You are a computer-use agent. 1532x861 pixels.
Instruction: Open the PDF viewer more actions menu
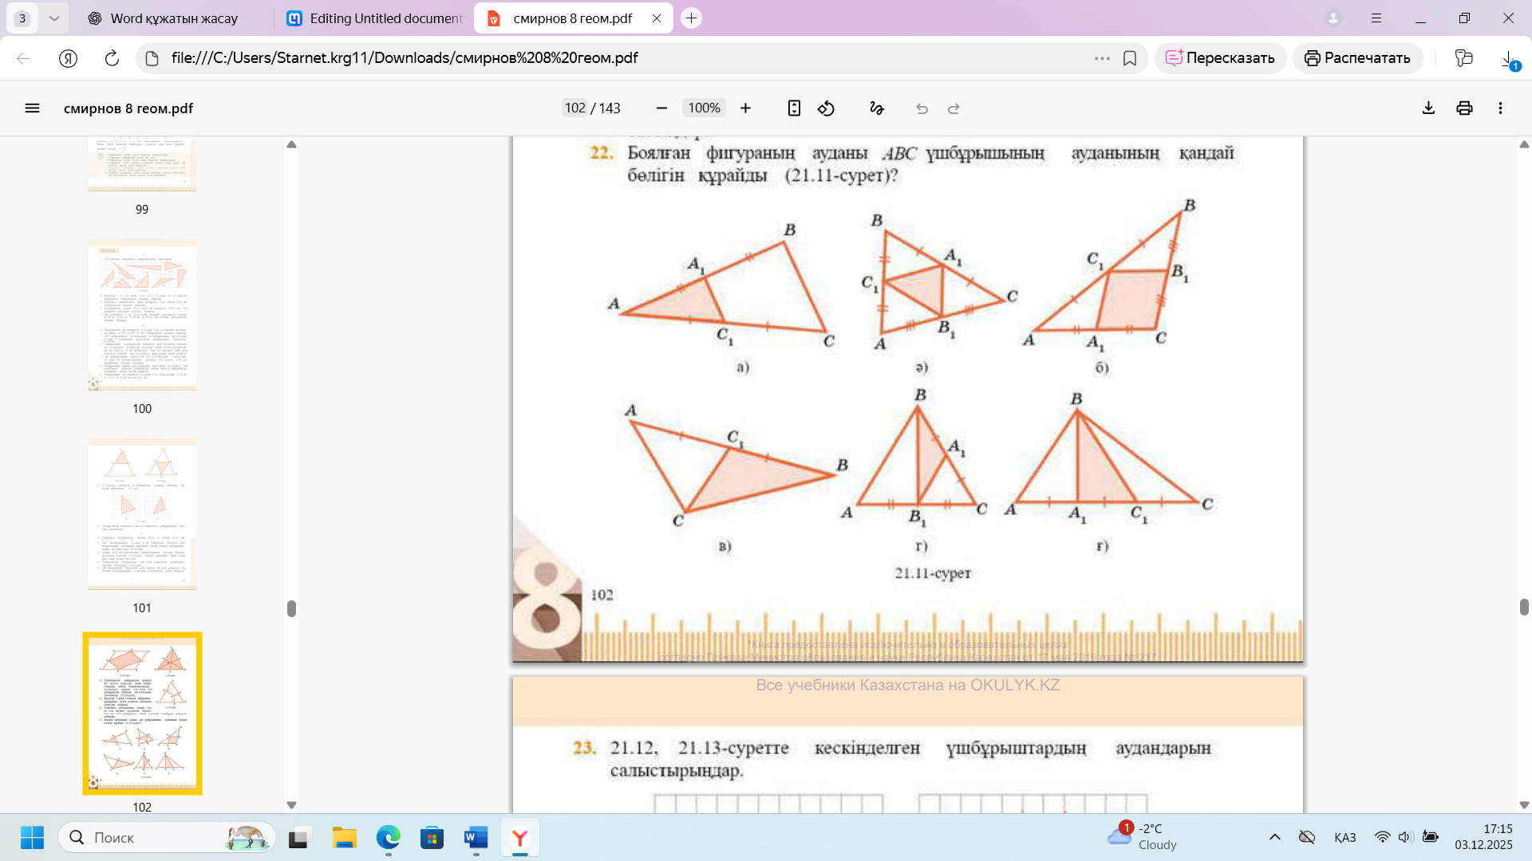coord(1500,108)
